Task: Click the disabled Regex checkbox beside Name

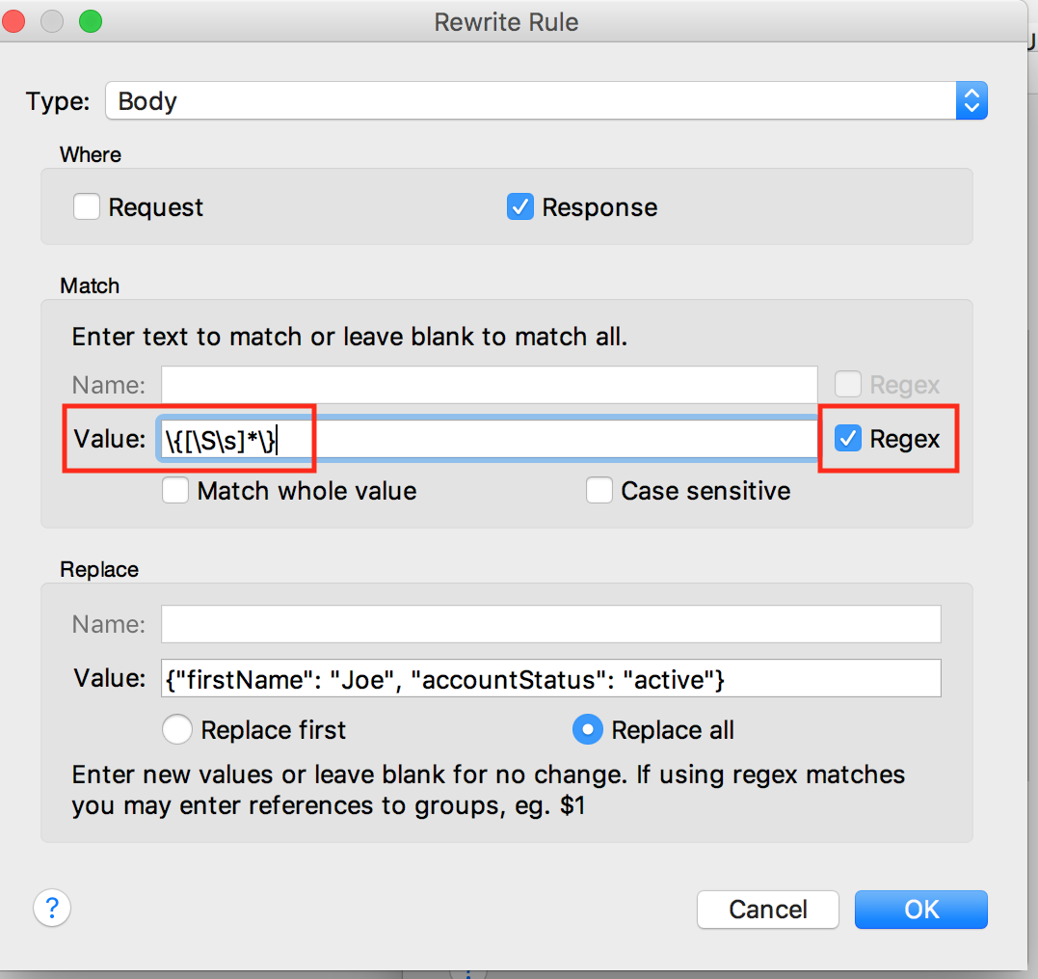Action: [x=848, y=385]
